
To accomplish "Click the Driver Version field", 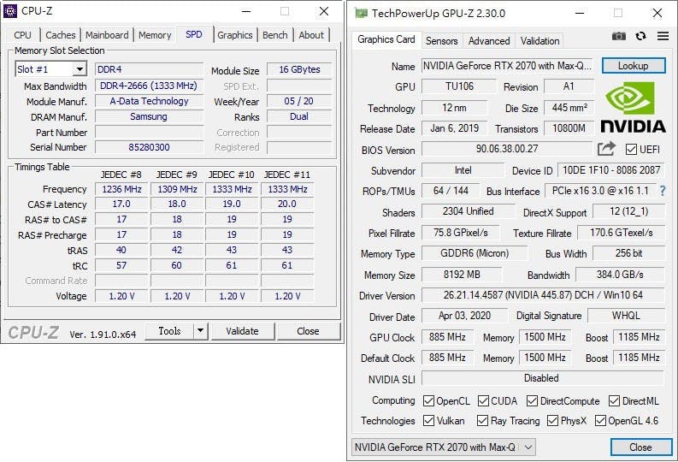I will [543, 295].
